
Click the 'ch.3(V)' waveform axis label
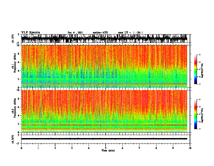click(13, 139)
